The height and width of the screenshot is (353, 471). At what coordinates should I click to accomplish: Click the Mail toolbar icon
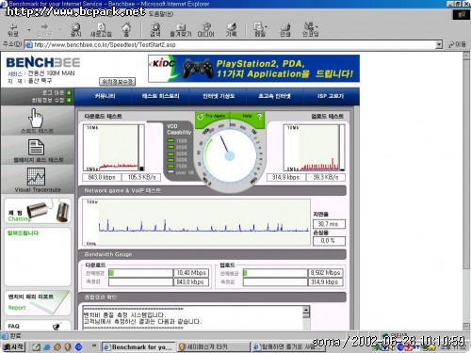click(x=259, y=30)
